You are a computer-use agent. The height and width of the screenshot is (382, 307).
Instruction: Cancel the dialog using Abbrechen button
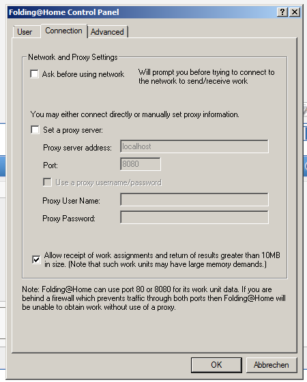[x=272, y=365]
